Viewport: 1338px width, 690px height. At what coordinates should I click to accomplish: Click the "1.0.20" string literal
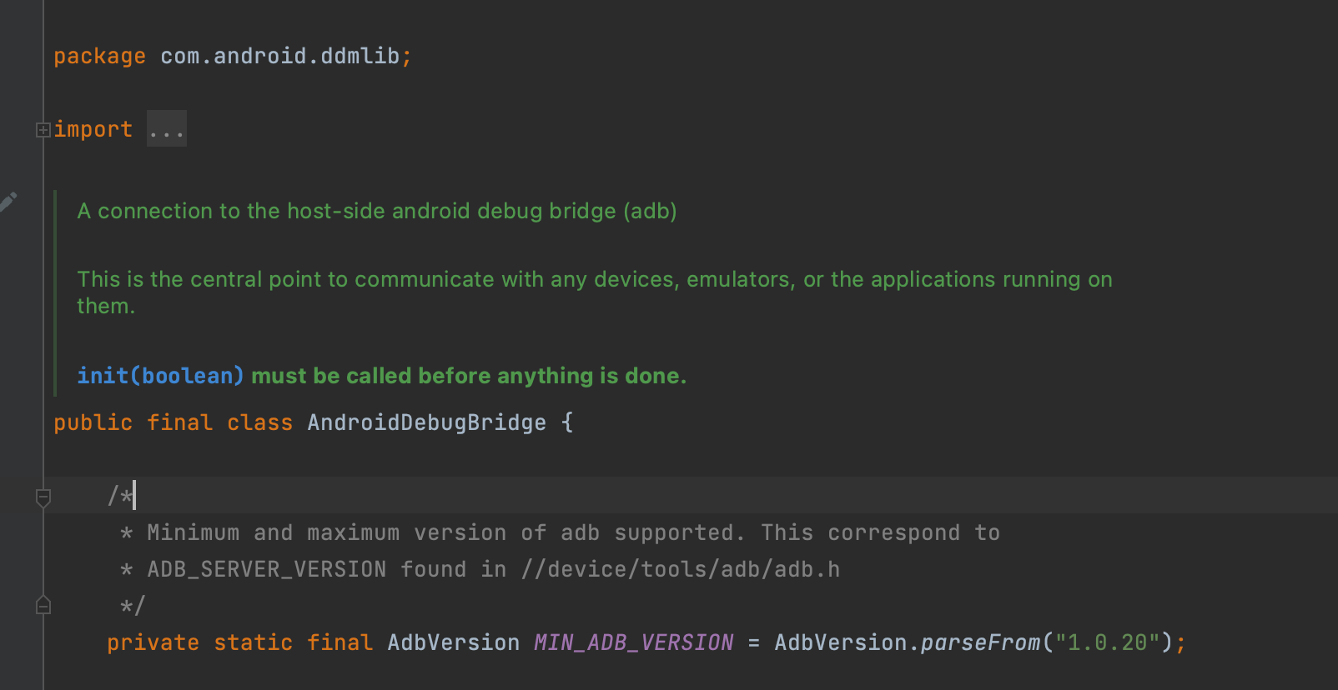1108,642
